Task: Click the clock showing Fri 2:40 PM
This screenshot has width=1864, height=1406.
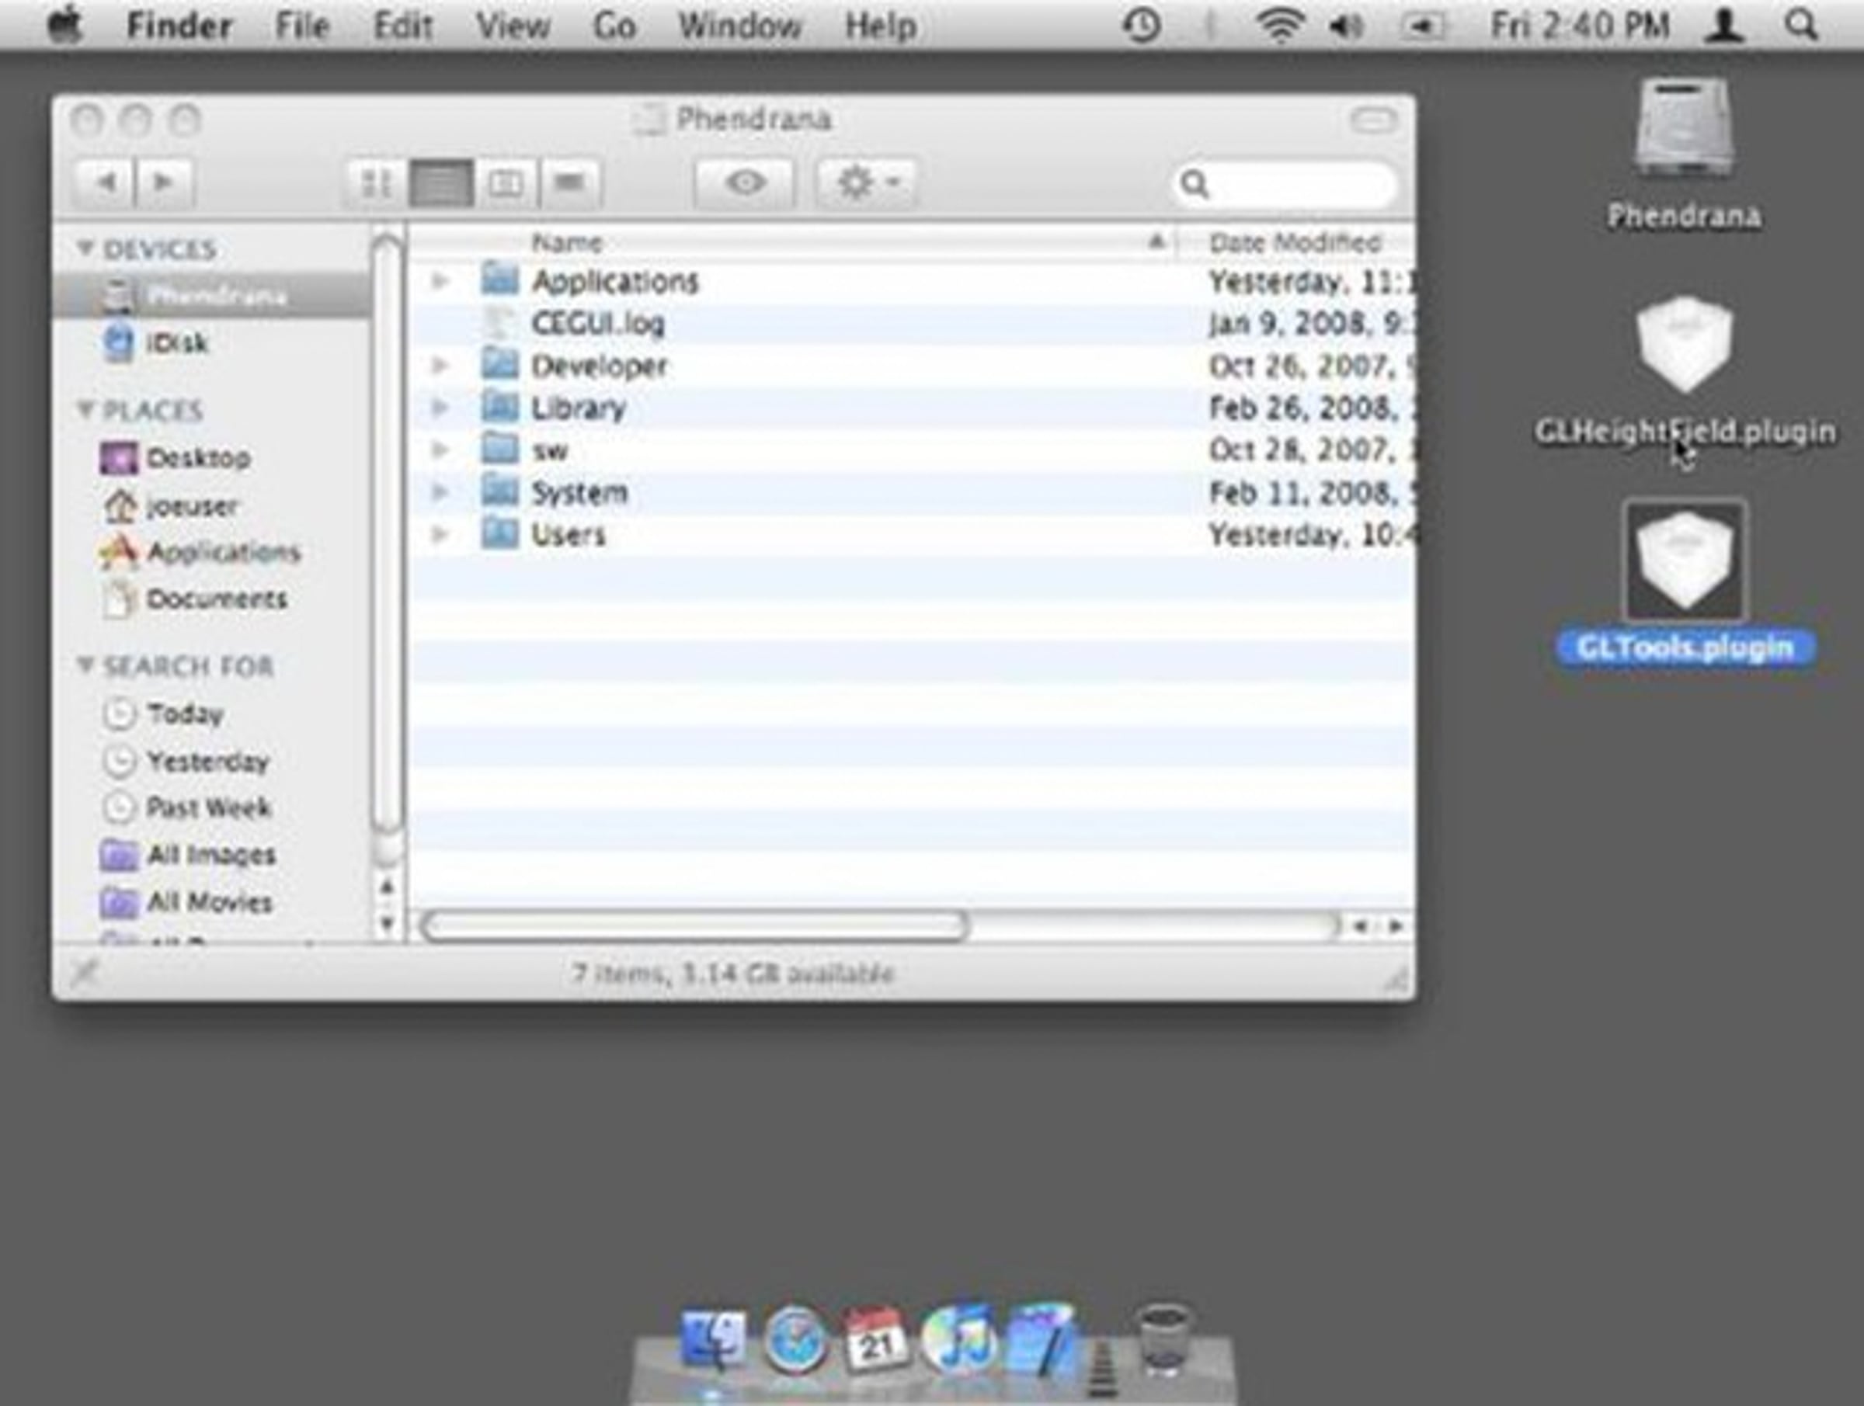Action: [x=1580, y=26]
